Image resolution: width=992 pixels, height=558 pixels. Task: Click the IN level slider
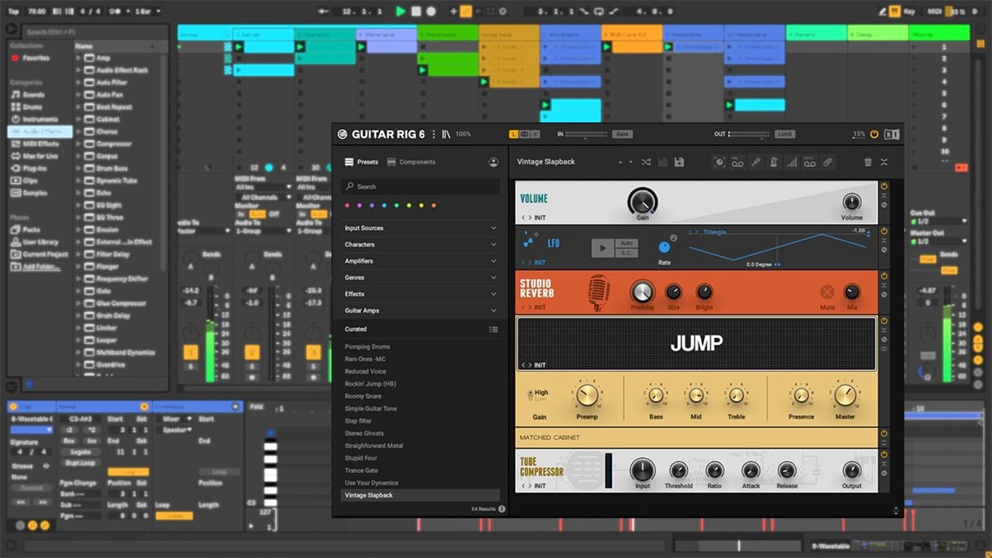[x=587, y=134]
